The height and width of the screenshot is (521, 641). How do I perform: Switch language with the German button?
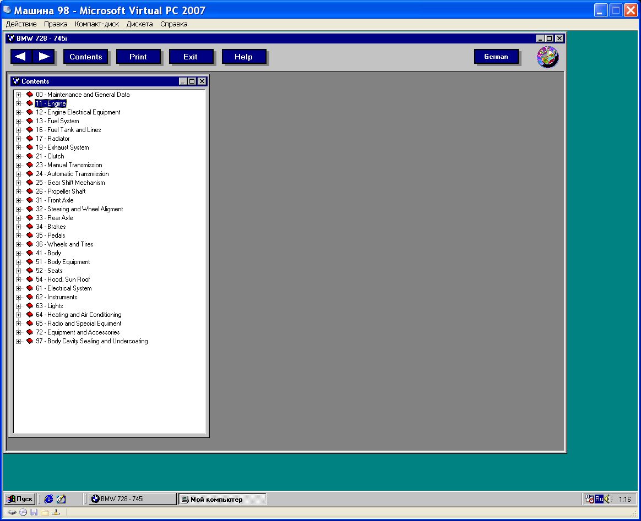click(496, 57)
